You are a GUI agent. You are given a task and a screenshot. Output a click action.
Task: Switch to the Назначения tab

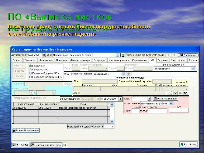pyautogui.click(x=46, y=60)
